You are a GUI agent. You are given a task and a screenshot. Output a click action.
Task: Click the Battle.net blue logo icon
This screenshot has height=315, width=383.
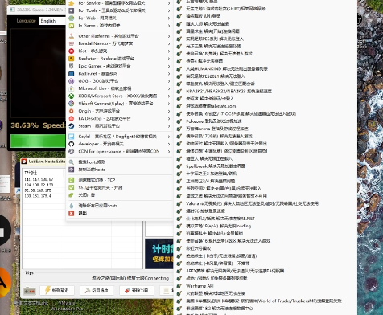coord(72,73)
